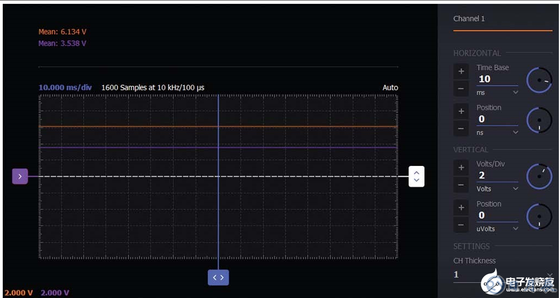Click the blue horizontal cursor handle below graph
560x298 pixels.
218,277
